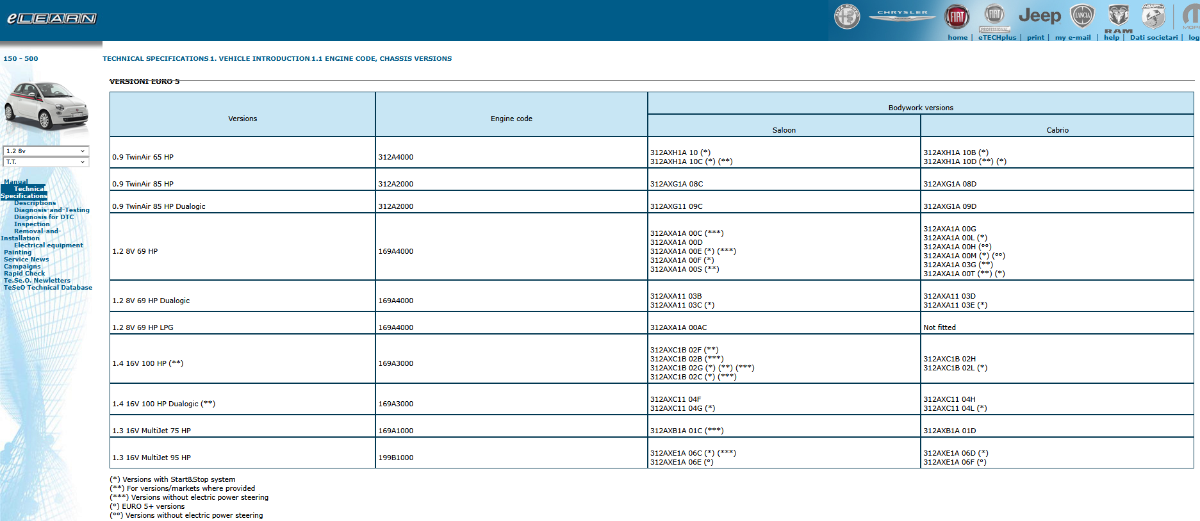1200x521 pixels.
Task: Click the Start&Stop system footnote
Action: click(172, 479)
